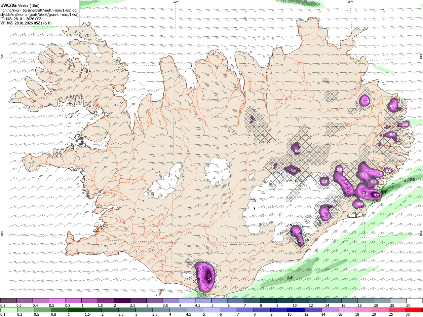This screenshot has width=423, height=317.
Task: Pick the grey swatch labeled 25 in snow legend
Action: pos(398,301)
